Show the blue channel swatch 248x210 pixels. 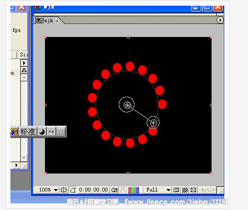137,190
